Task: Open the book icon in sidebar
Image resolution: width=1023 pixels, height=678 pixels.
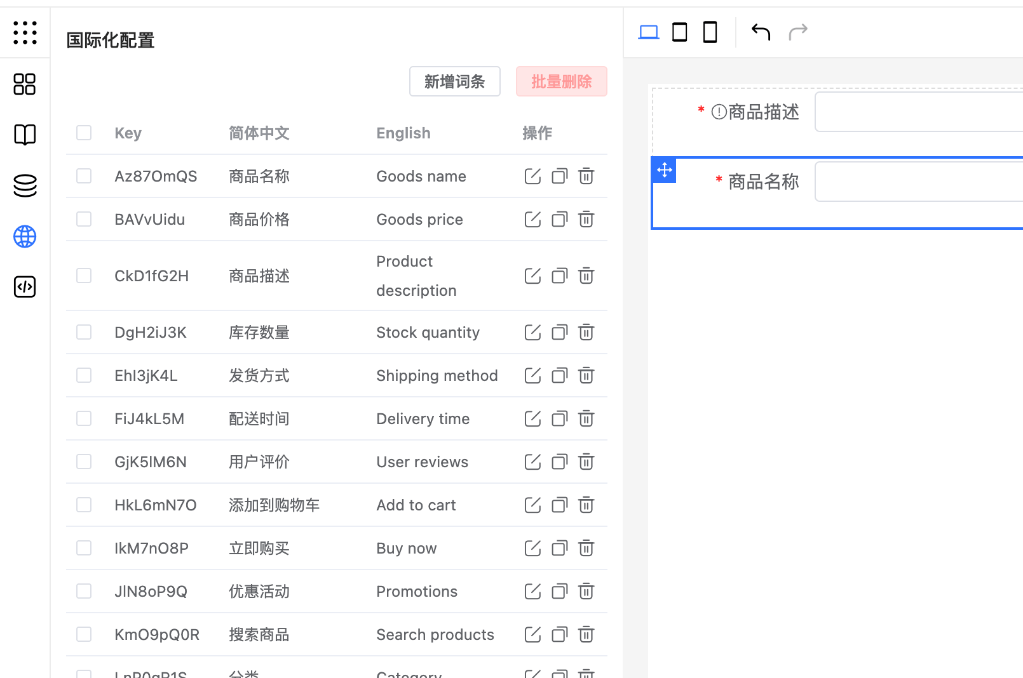Action: pyautogui.click(x=25, y=135)
